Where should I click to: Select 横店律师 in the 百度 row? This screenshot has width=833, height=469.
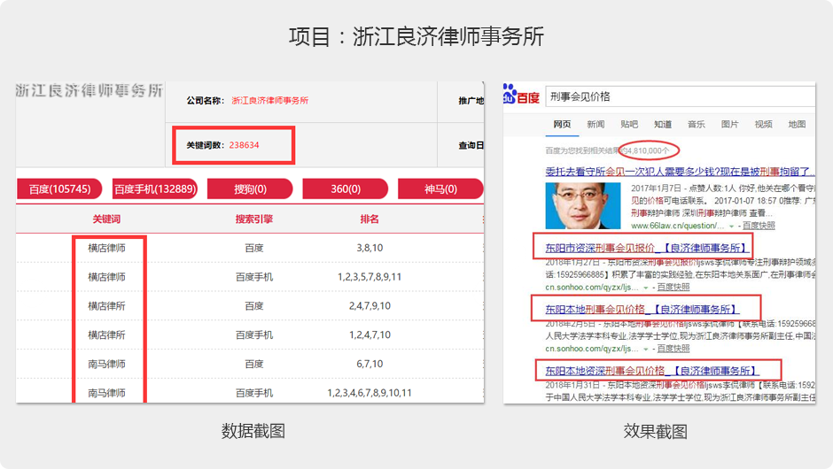(x=106, y=248)
